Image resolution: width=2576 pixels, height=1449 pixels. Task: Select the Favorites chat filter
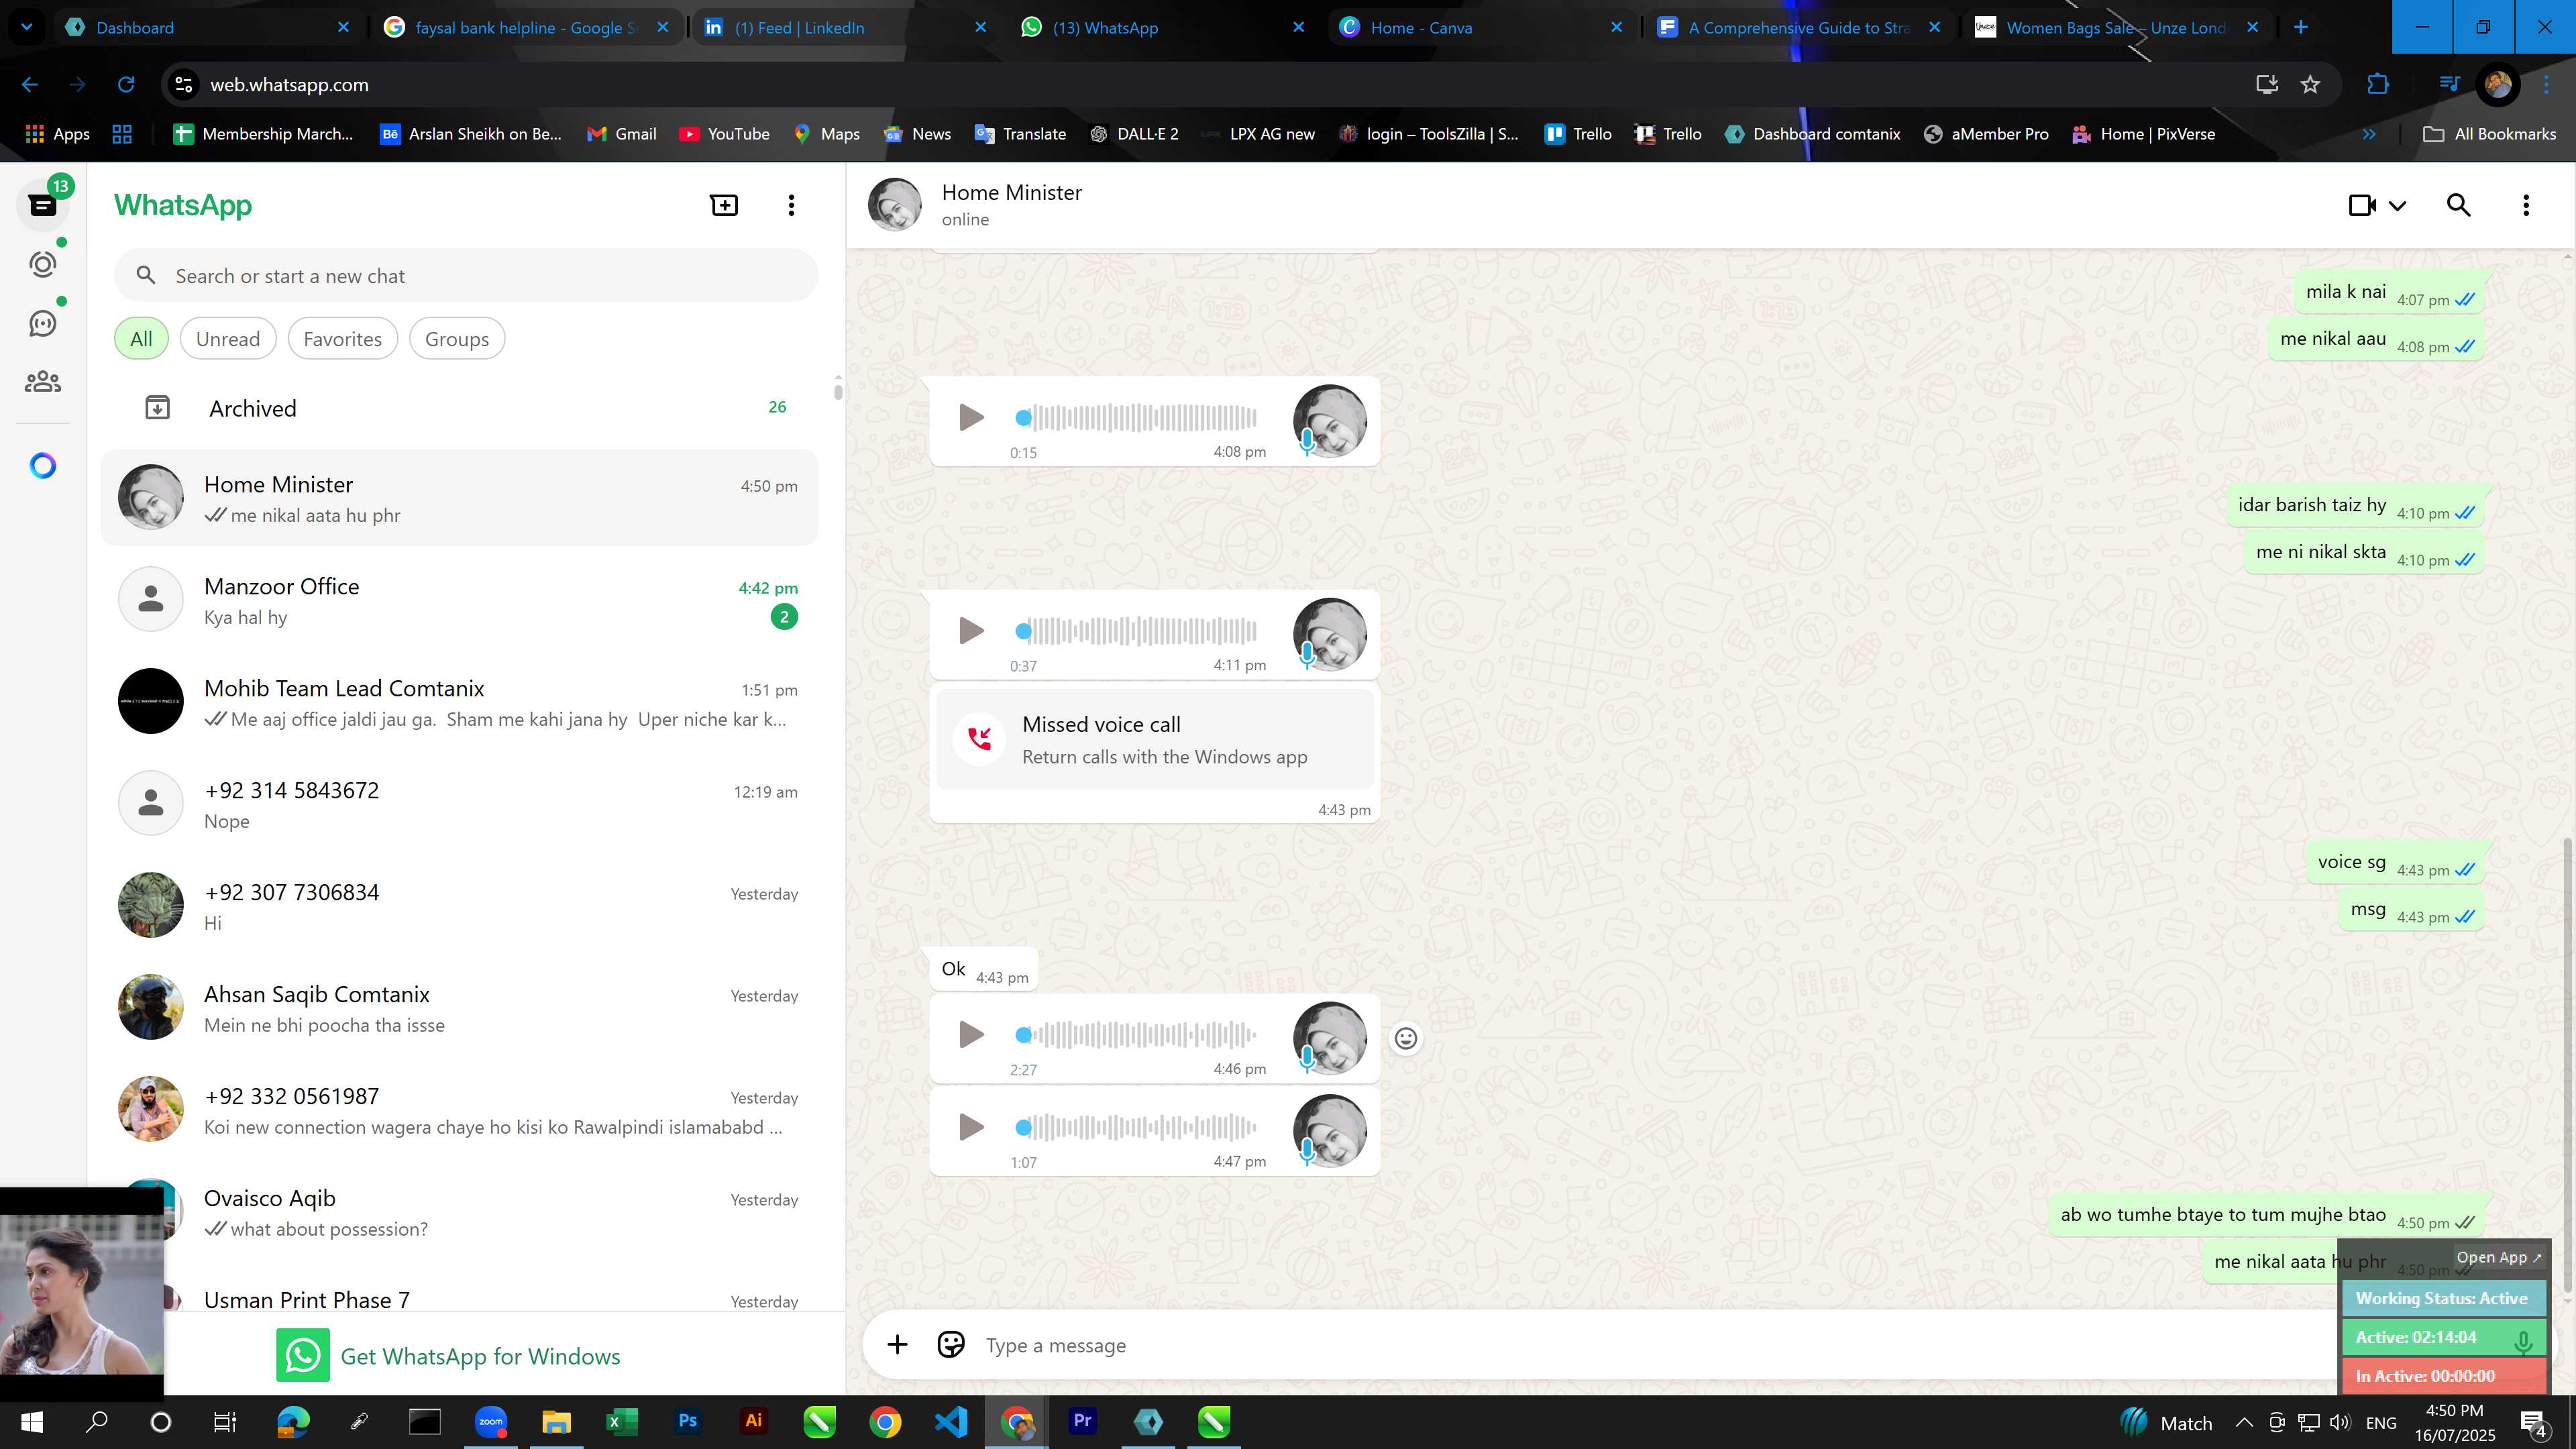point(342,338)
